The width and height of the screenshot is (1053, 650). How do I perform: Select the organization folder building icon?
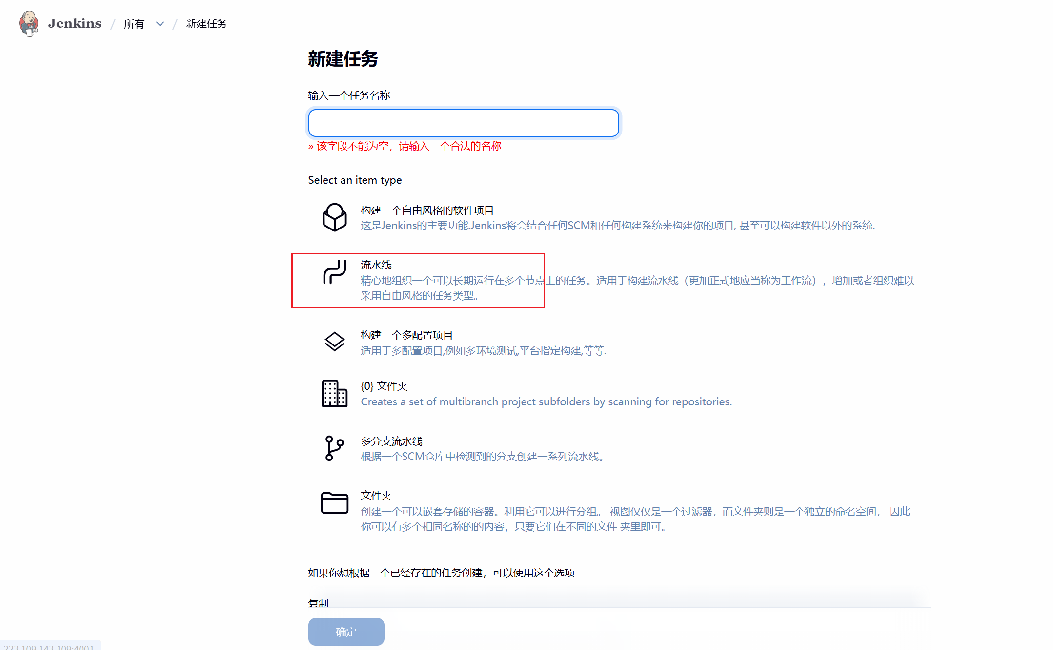(335, 393)
